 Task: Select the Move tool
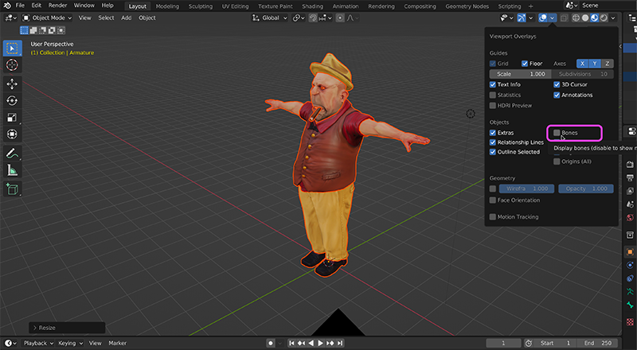tap(12, 84)
